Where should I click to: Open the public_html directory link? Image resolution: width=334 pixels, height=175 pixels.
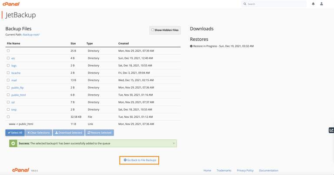[19, 95]
